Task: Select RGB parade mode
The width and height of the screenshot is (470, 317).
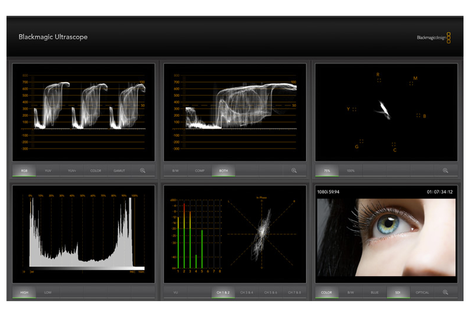Action: [x=24, y=171]
